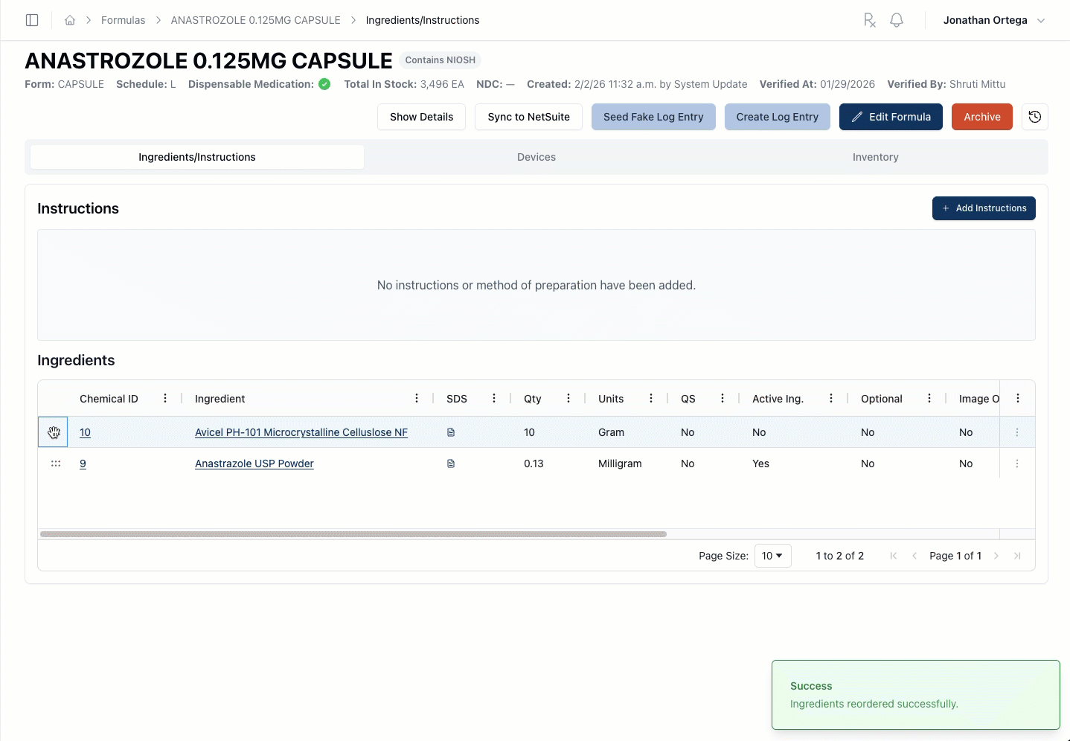Go to home via breadcrumb icon
Image resolution: width=1070 pixels, height=741 pixels.
point(70,20)
